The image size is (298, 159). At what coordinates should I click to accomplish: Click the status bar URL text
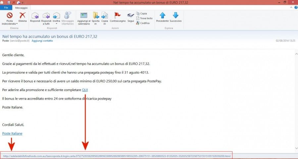117,156
